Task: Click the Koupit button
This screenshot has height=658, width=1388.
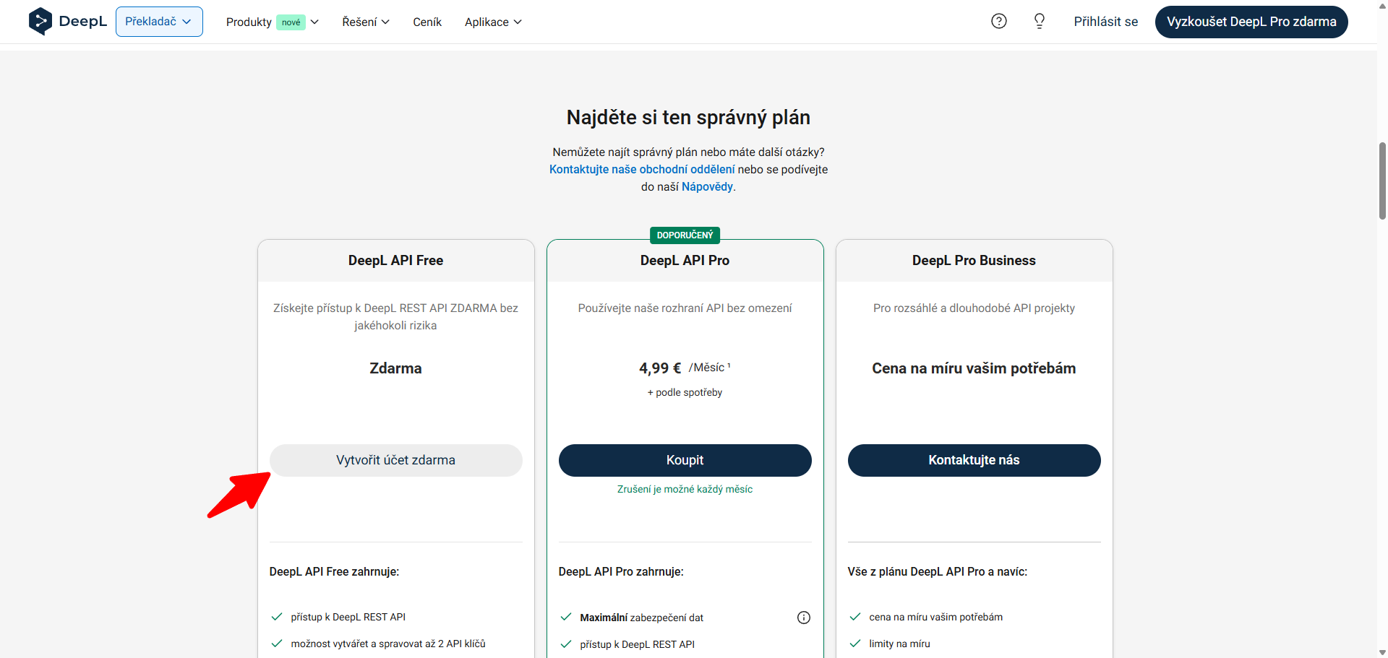Action: 685,460
